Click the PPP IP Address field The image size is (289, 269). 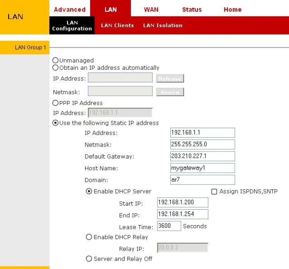pyautogui.click(x=120, y=113)
